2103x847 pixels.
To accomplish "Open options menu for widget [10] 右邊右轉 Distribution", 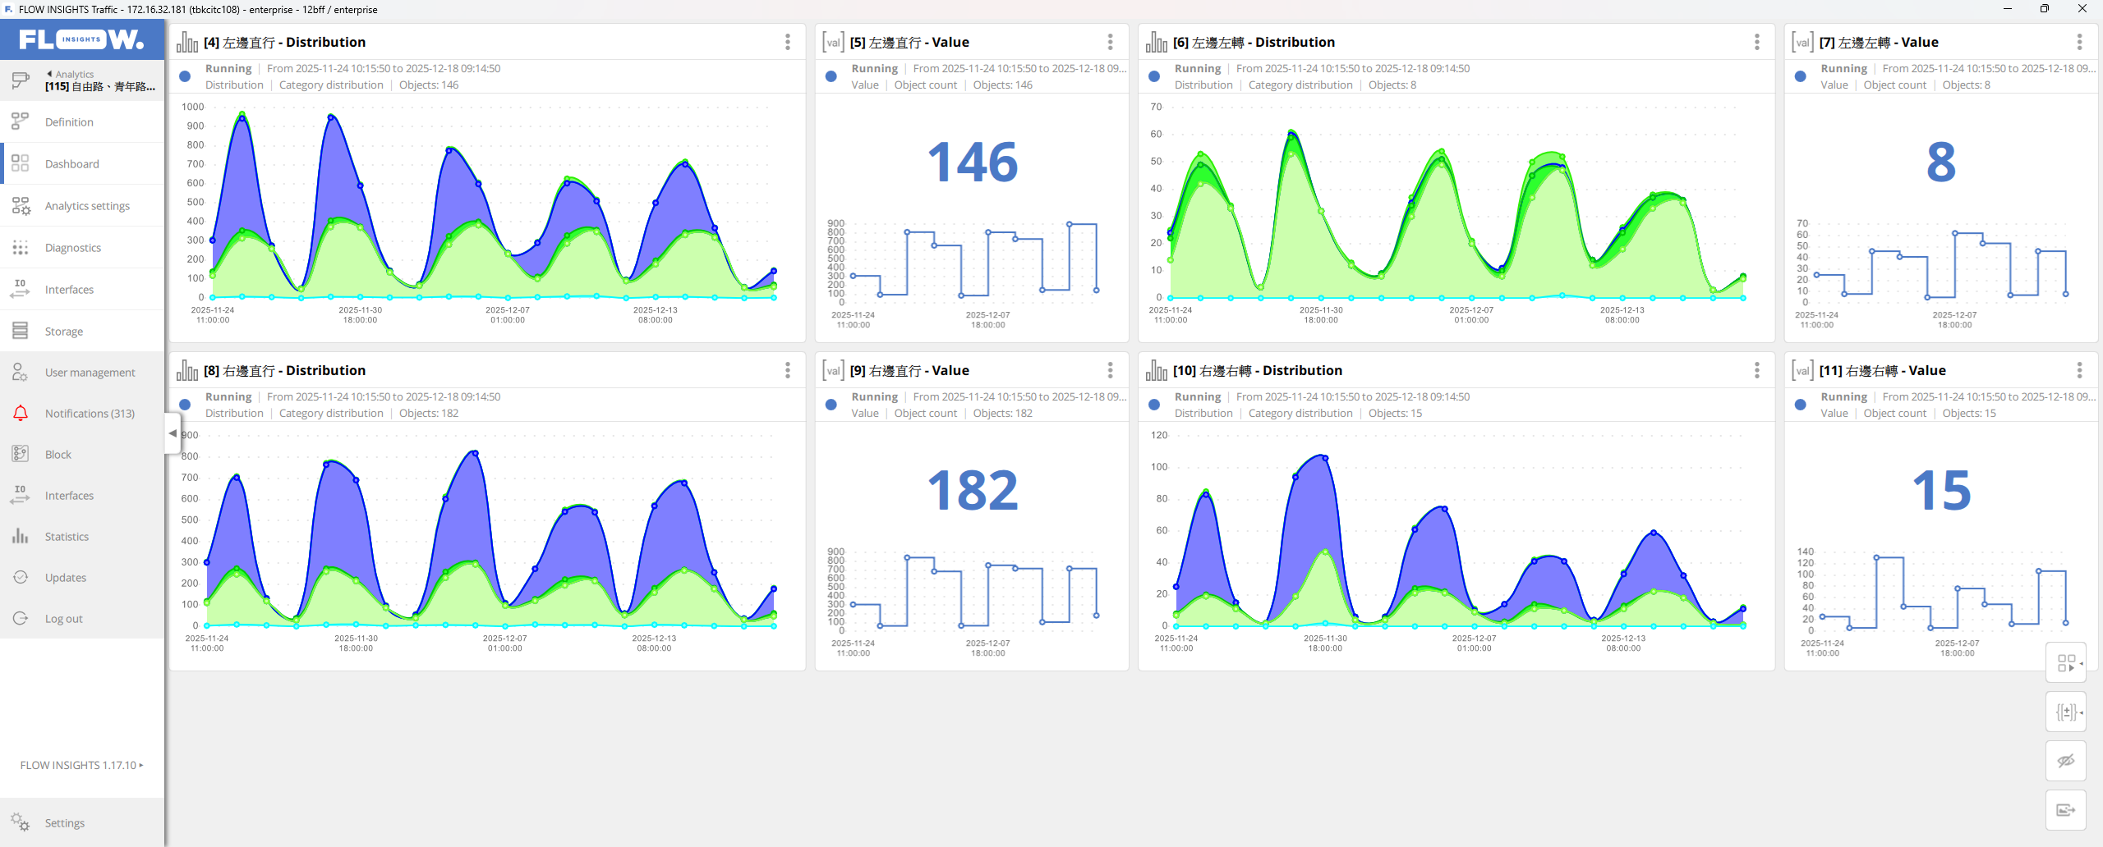I will [1756, 370].
